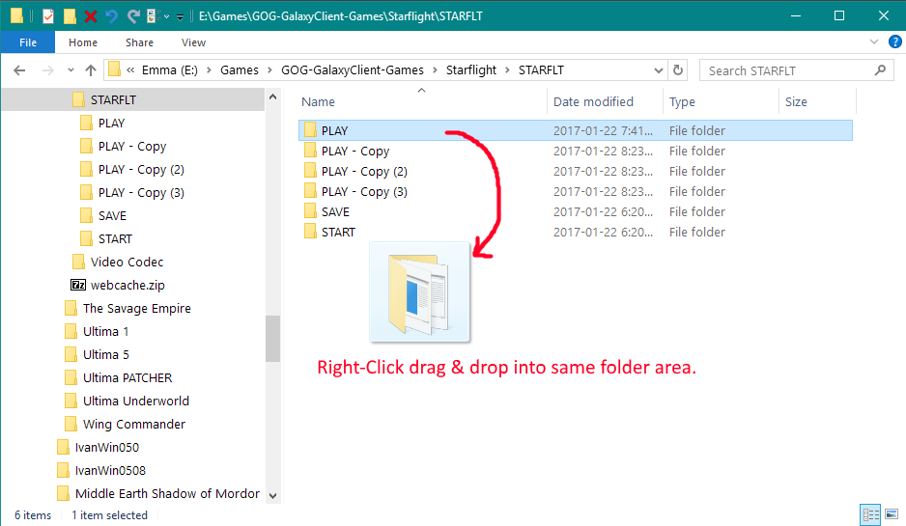
Task: Switch to Large icons view in status bar
Action: [891, 514]
